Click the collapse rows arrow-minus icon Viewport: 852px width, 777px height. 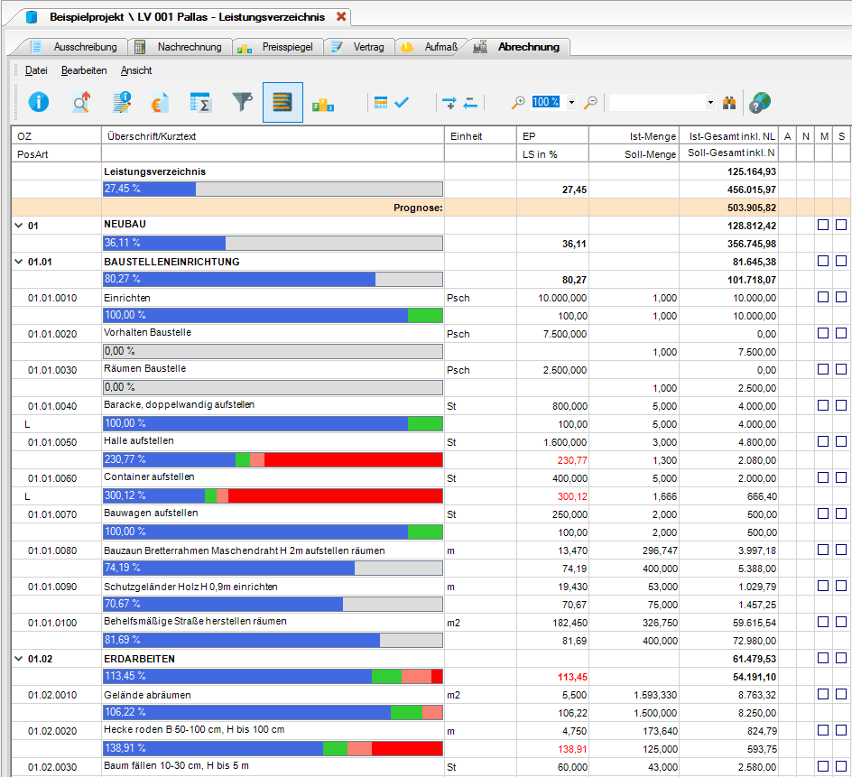coord(470,102)
